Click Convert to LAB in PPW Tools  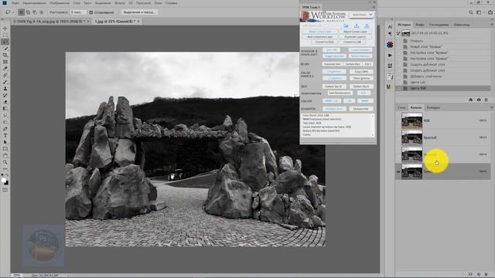coord(352,42)
